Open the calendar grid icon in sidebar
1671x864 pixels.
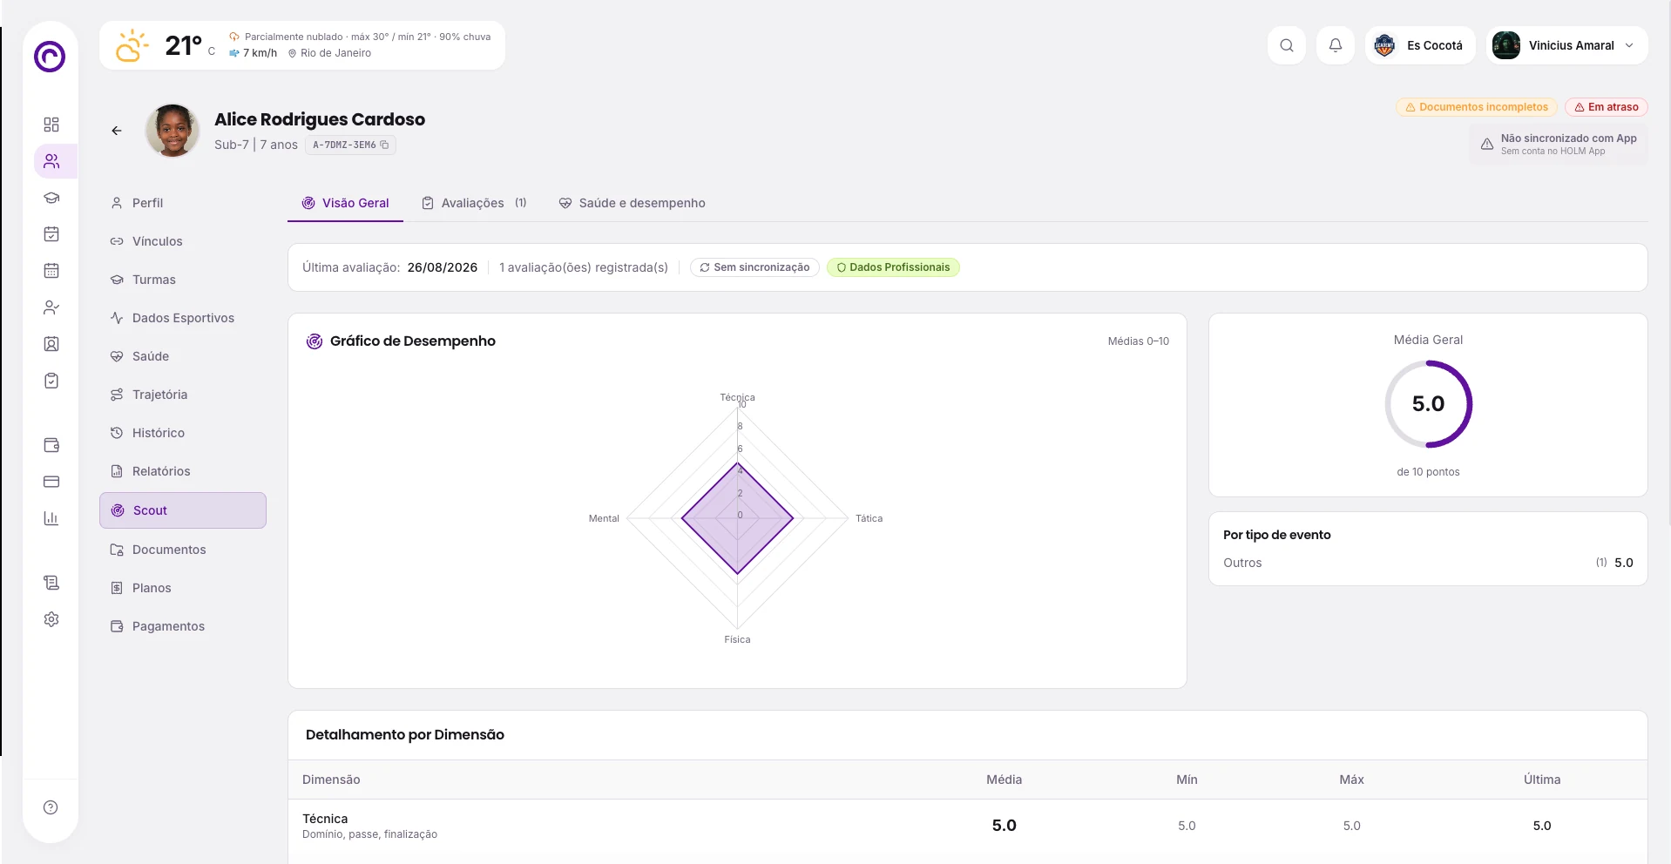[51, 271]
